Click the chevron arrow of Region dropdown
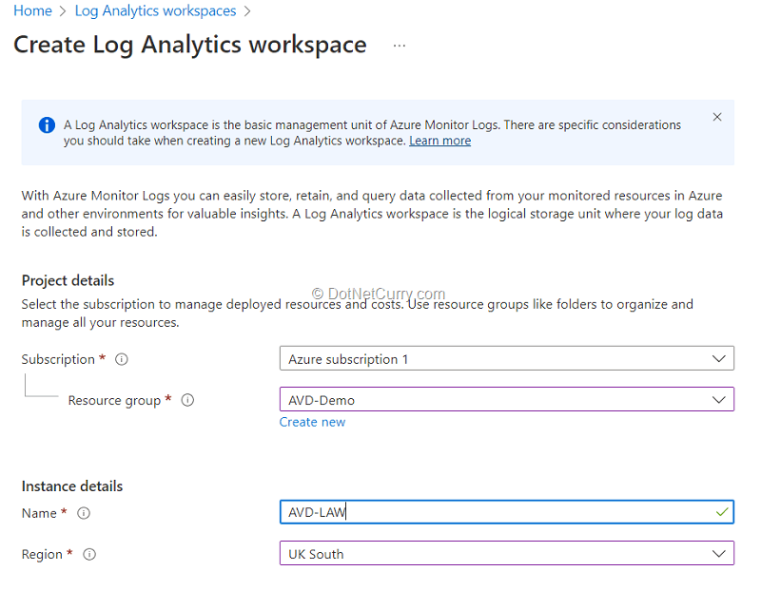Screen dimensions: 761x590 (719, 554)
